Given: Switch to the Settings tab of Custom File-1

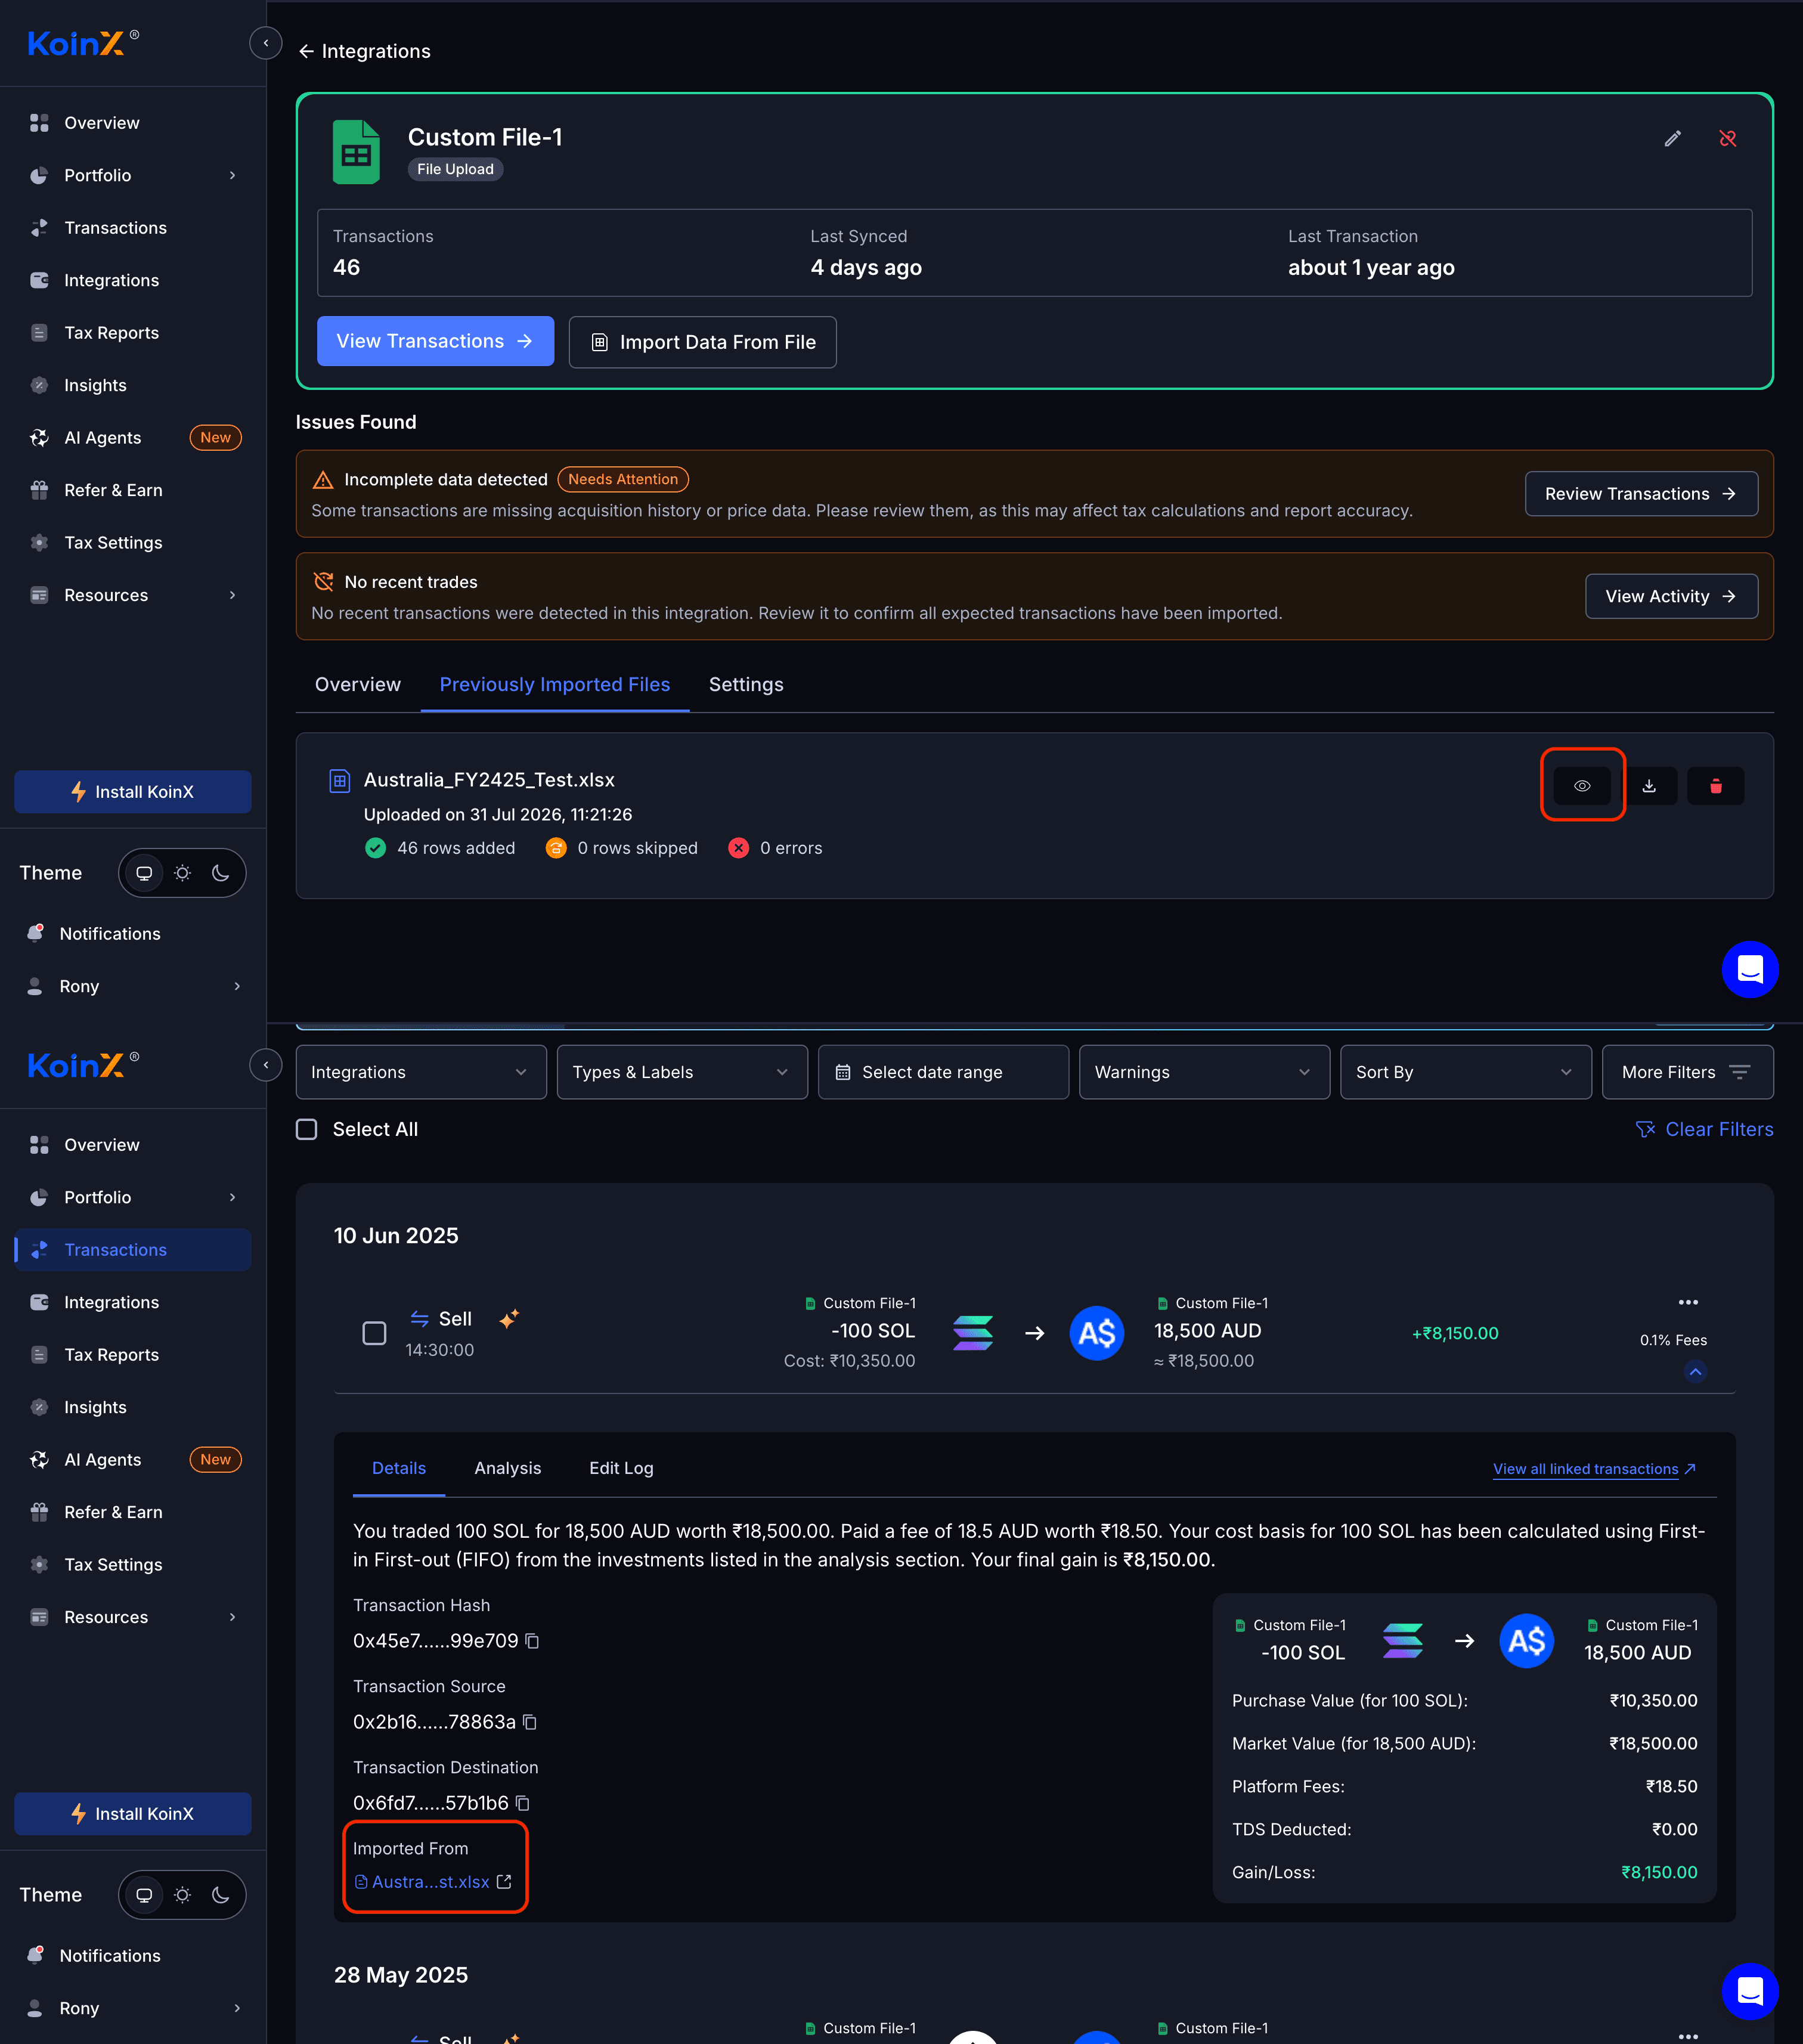Looking at the screenshot, I should pos(746,685).
